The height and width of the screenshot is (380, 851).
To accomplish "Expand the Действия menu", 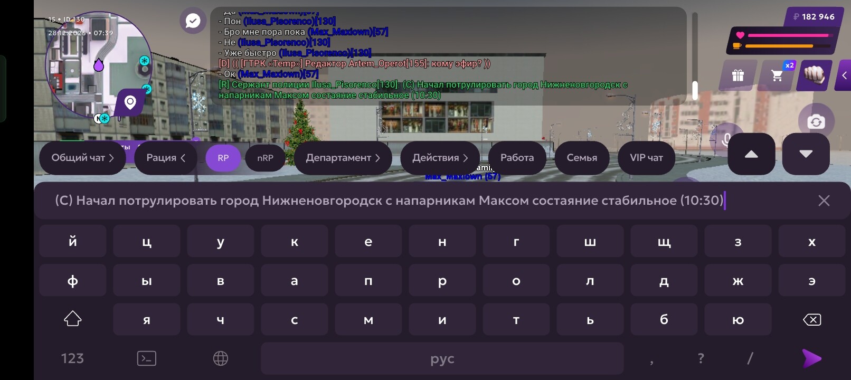I will pos(440,158).
